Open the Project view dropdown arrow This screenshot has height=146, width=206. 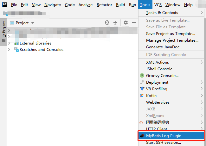(x=33, y=23)
